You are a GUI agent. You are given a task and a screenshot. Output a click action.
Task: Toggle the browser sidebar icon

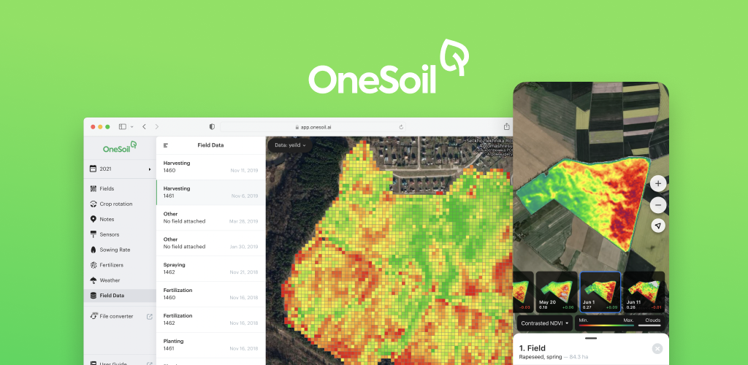[123, 127]
